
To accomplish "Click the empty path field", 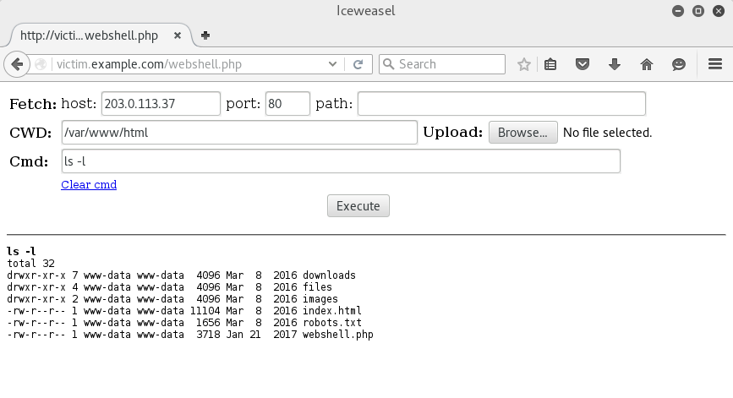I will pyautogui.click(x=501, y=104).
